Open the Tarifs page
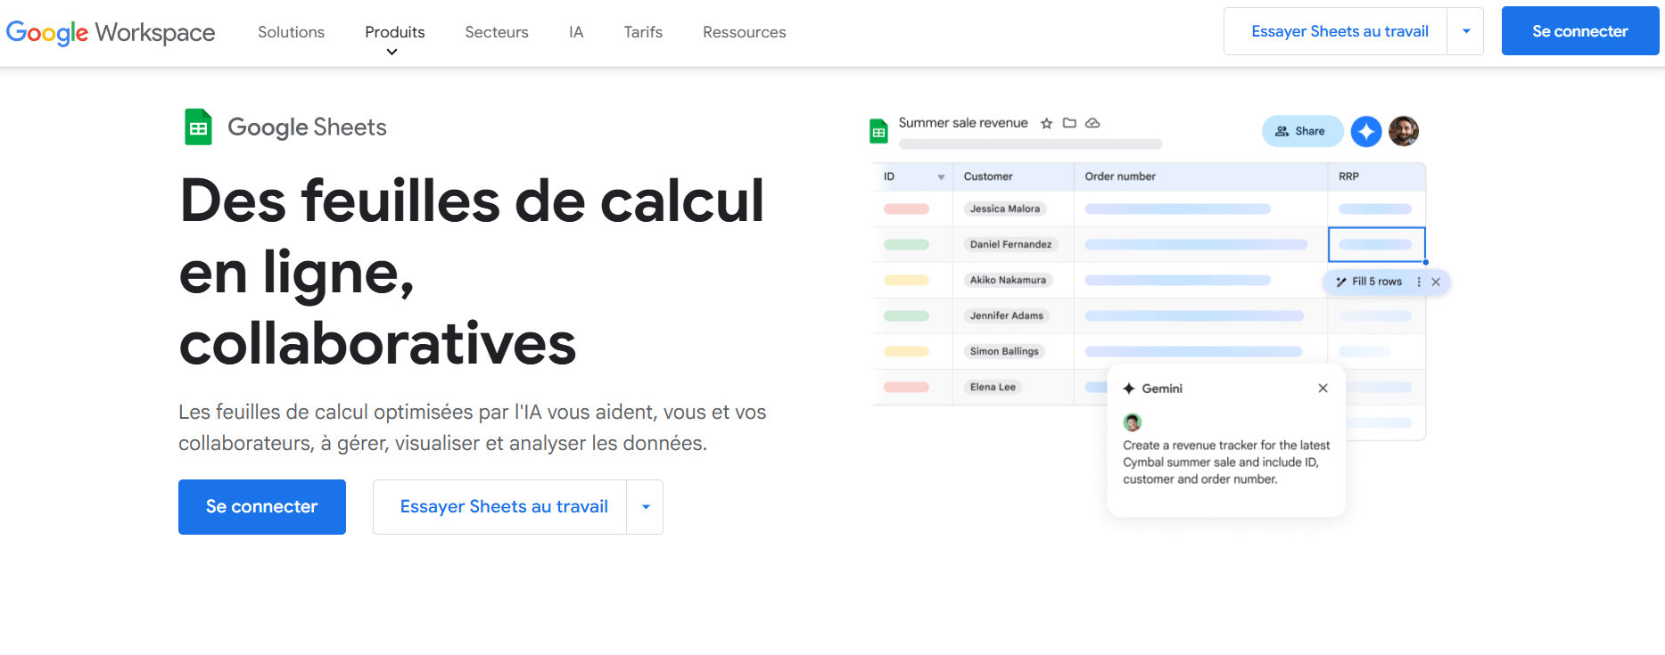 click(x=643, y=32)
